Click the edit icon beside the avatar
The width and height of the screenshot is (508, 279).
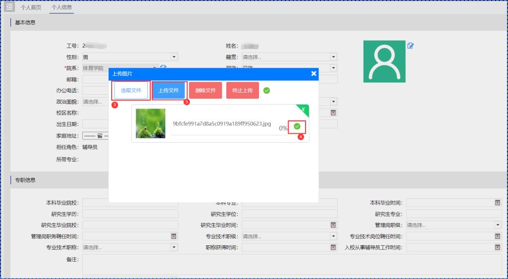pos(410,46)
